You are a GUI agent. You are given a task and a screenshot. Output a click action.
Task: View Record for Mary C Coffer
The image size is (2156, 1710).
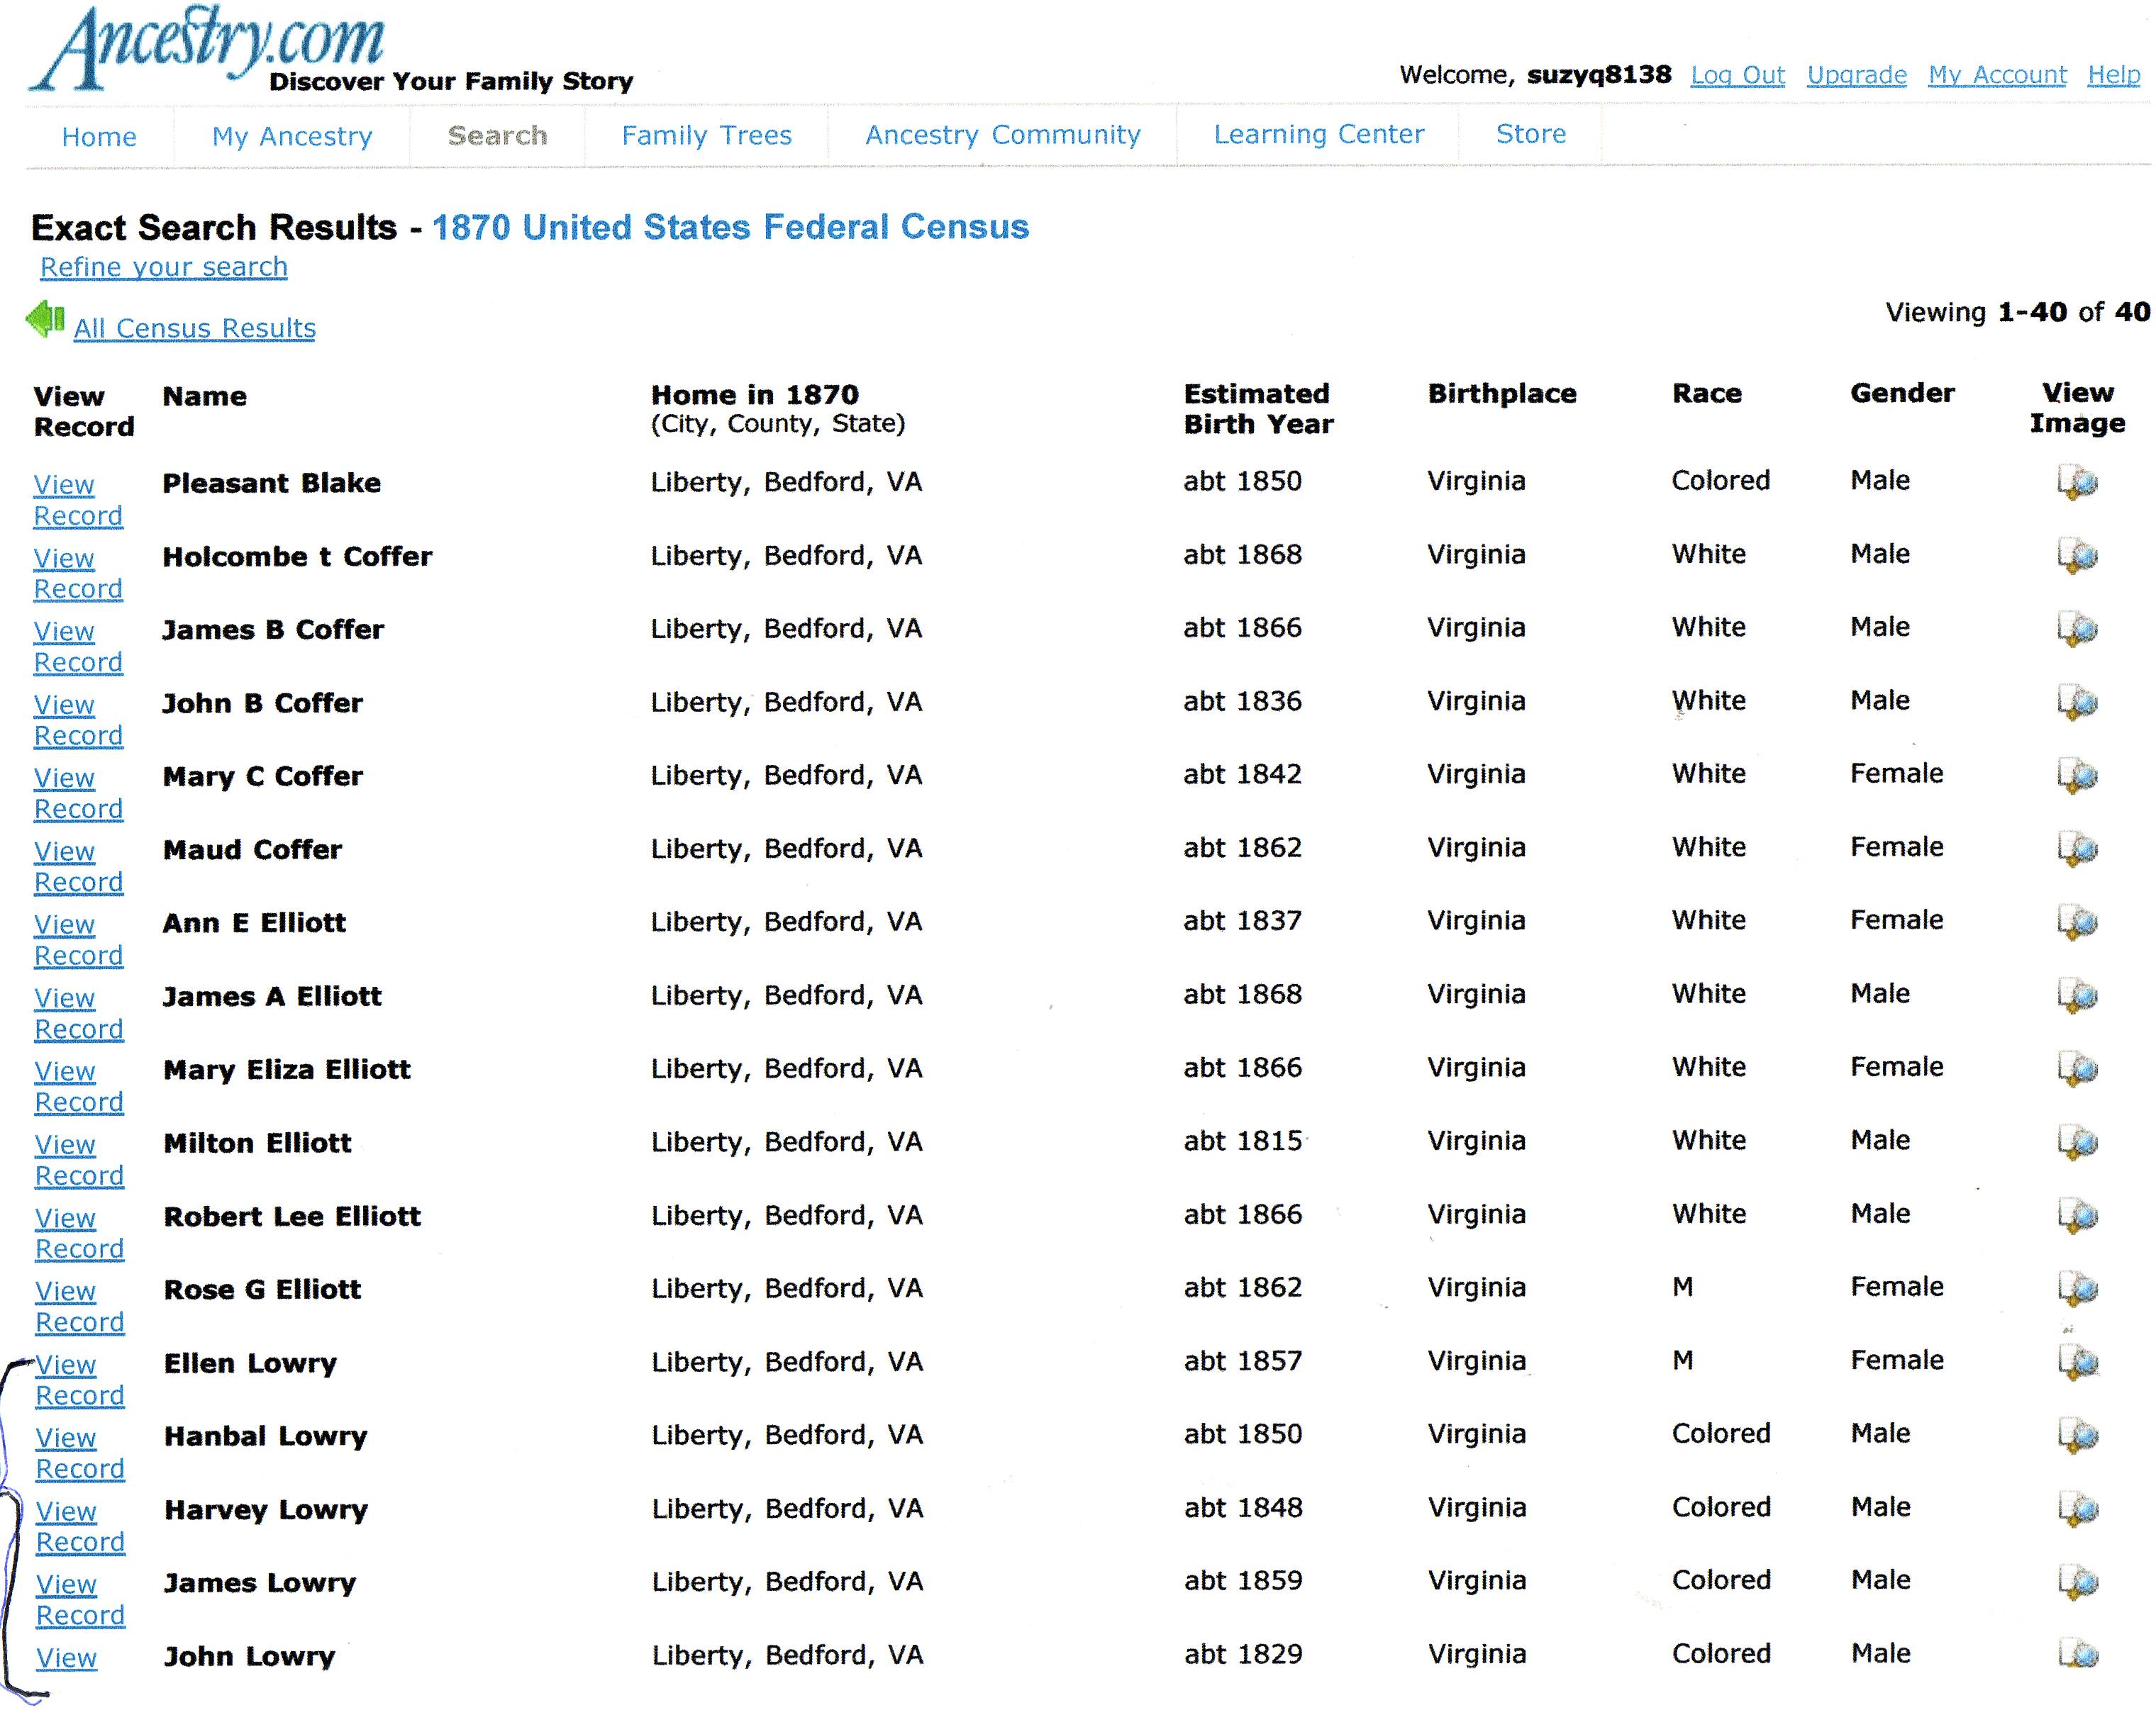78,793
